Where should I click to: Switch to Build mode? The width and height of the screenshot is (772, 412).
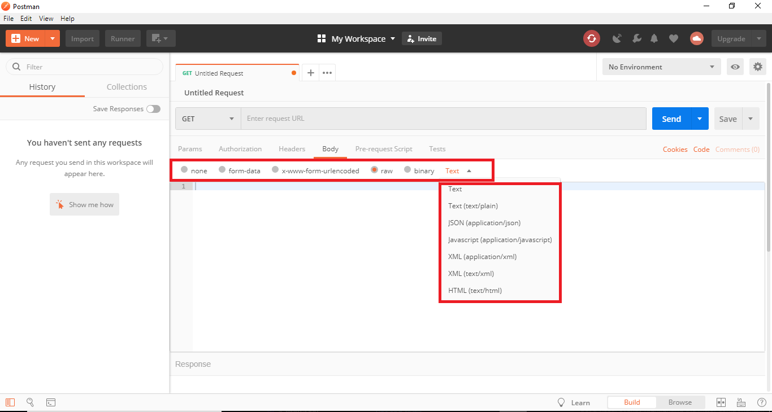(x=632, y=402)
